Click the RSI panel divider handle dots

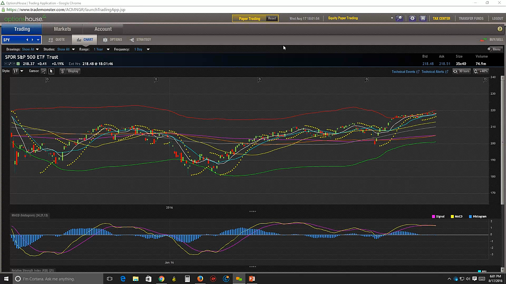(253, 267)
